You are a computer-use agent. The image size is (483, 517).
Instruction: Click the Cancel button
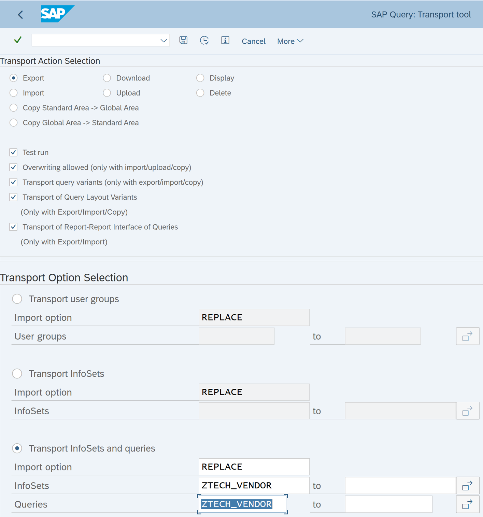[x=253, y=41]
